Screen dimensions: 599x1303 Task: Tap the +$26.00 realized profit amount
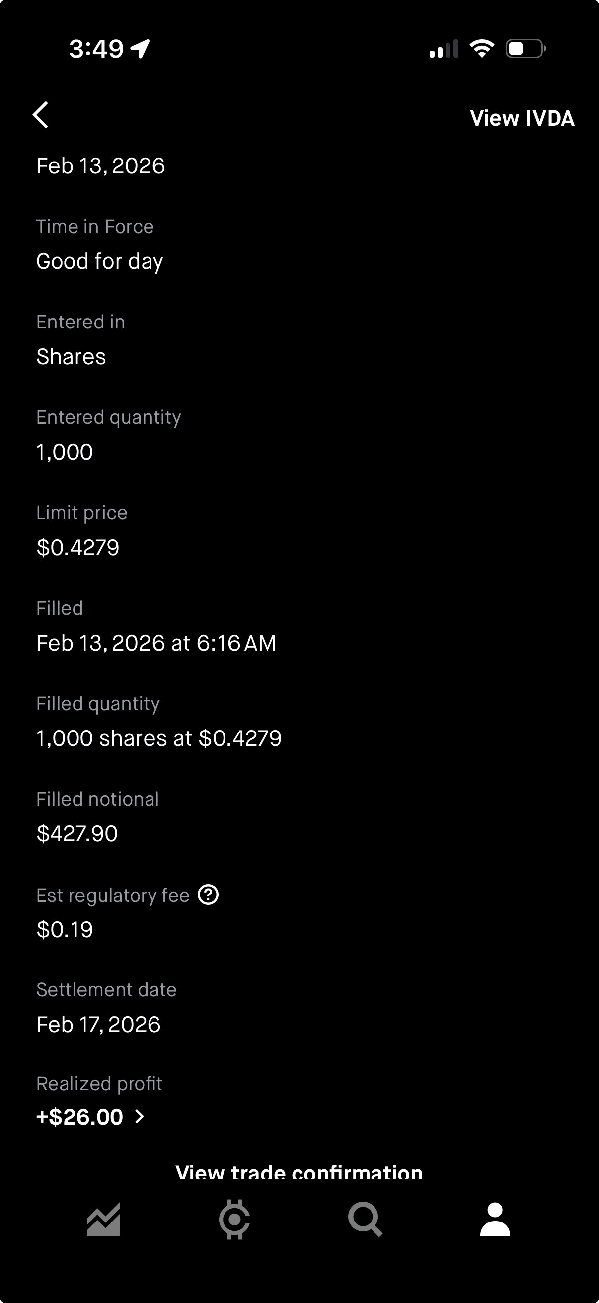[x=80, y=1116]
